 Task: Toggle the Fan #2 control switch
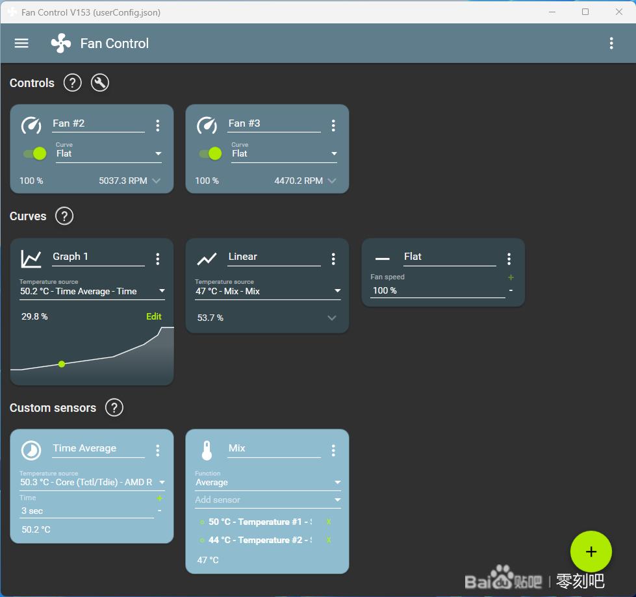tap(35, 154)
